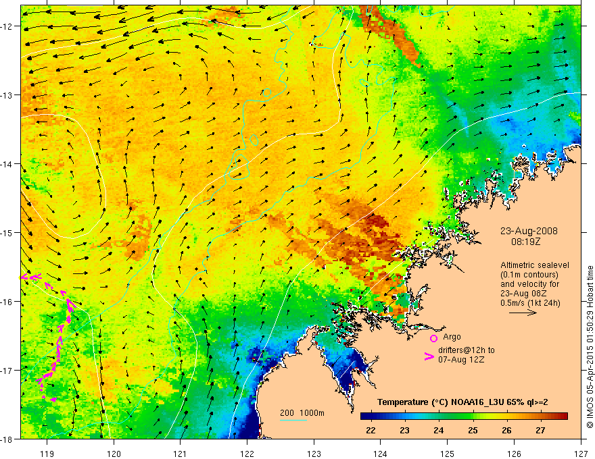Click the 0.5m/s velocity scale arrow
595x459 pixels.
coord(523,313)
